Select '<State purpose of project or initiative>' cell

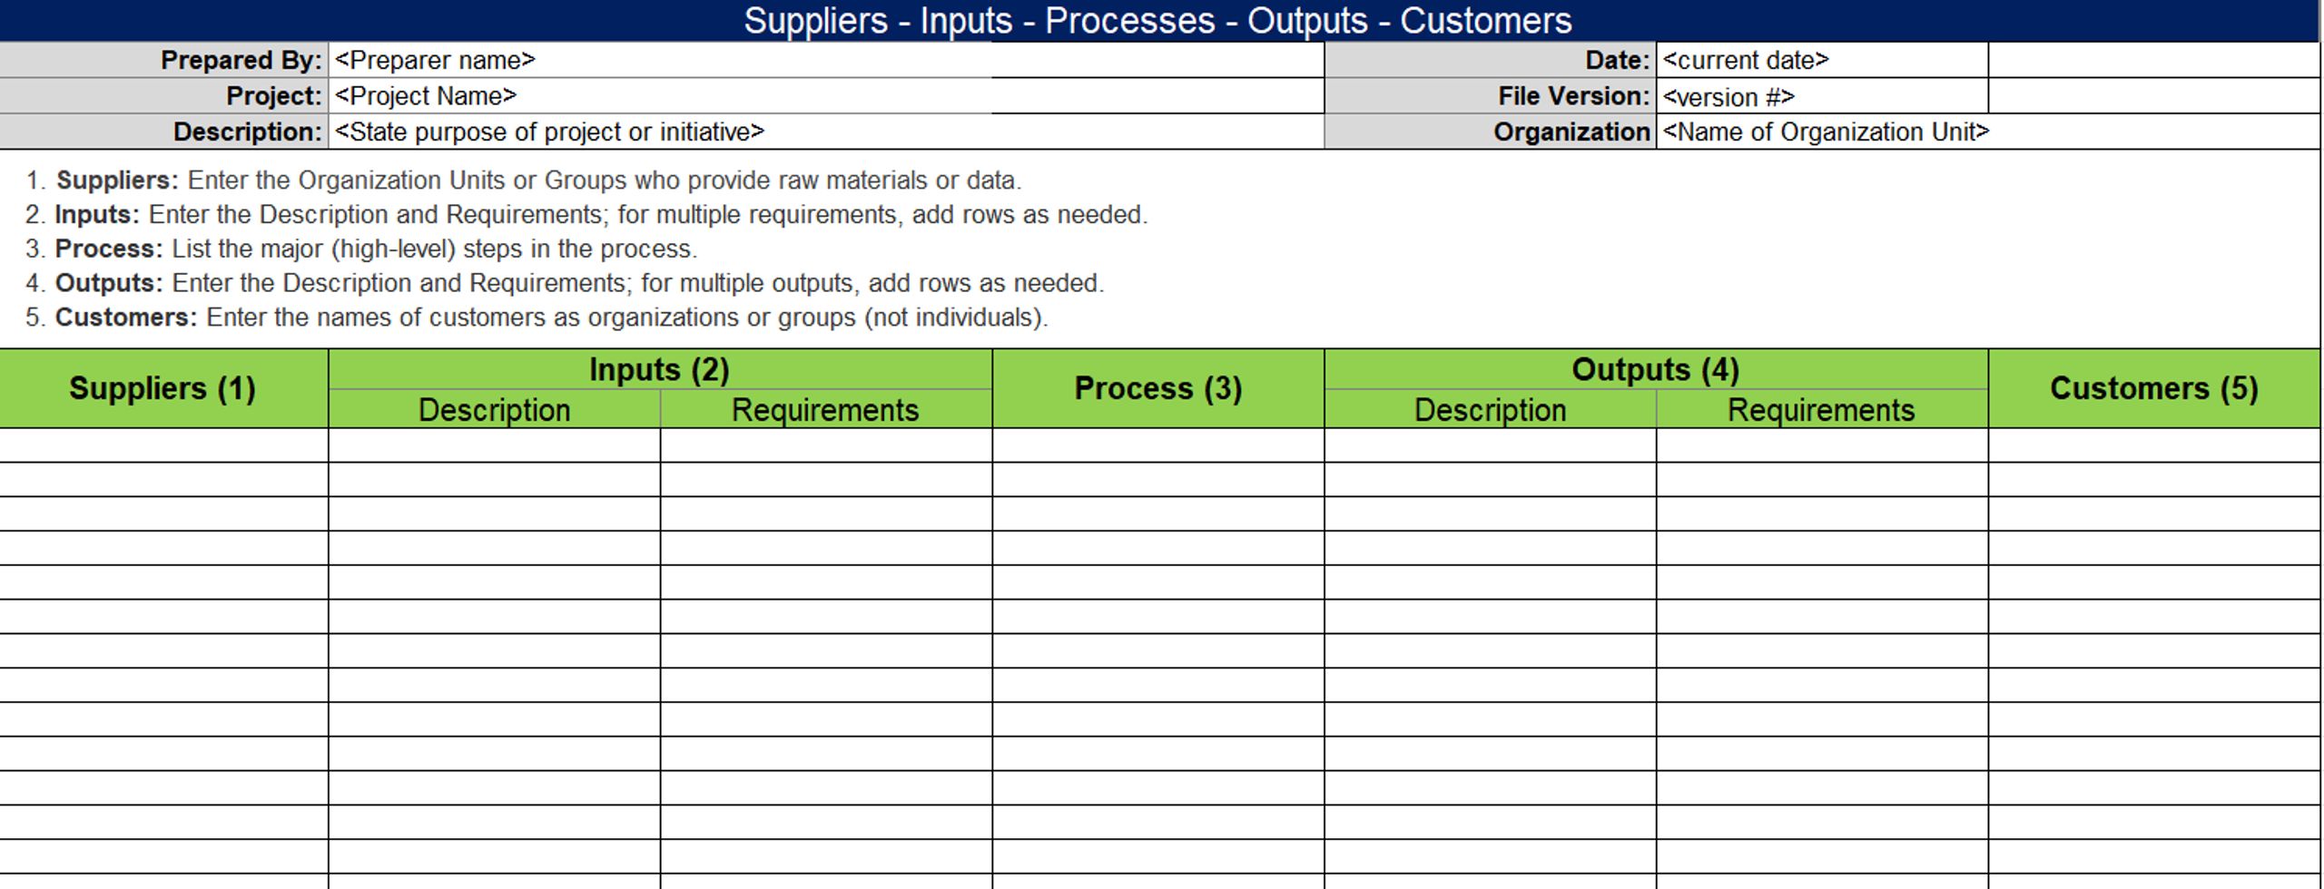[826, 132]
